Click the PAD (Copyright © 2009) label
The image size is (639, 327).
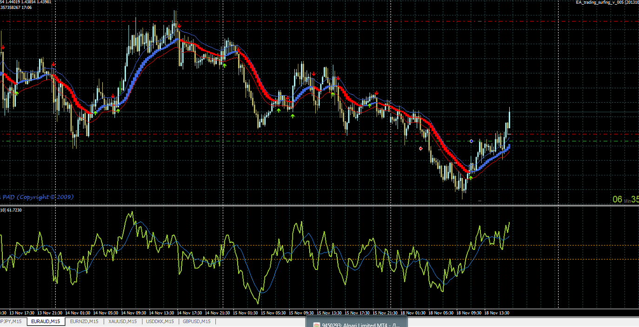point(37,197)
